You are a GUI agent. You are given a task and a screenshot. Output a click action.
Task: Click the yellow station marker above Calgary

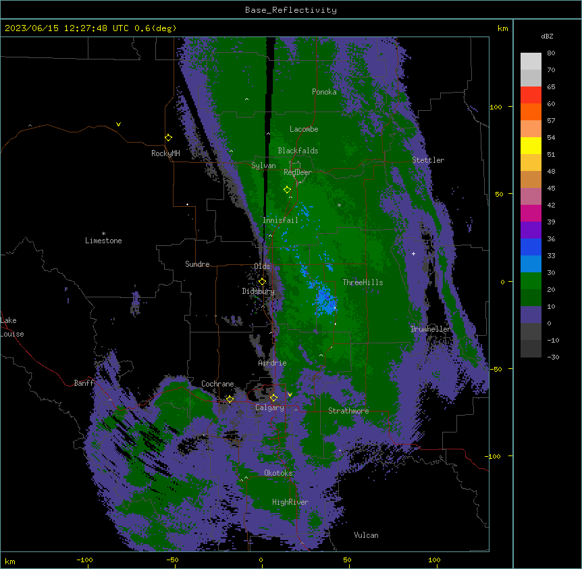point(273,398)
